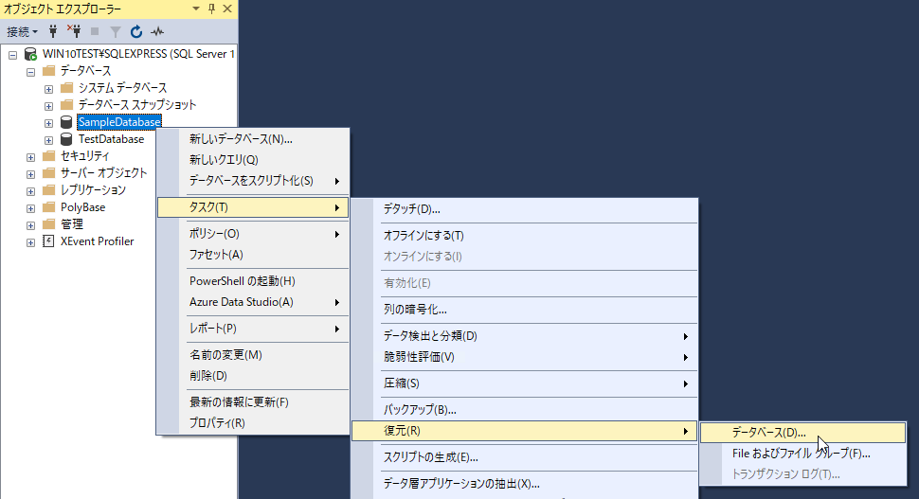
Task: Open the Azure Data Studio(A) submenu
Action: pos(253,302)
